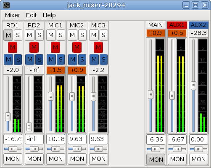Screen dimensions: 211x168
Task: Click the MIC3 volume fader handle
Action: 93,96
